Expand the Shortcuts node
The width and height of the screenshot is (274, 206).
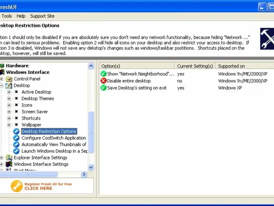coord(9,118)
